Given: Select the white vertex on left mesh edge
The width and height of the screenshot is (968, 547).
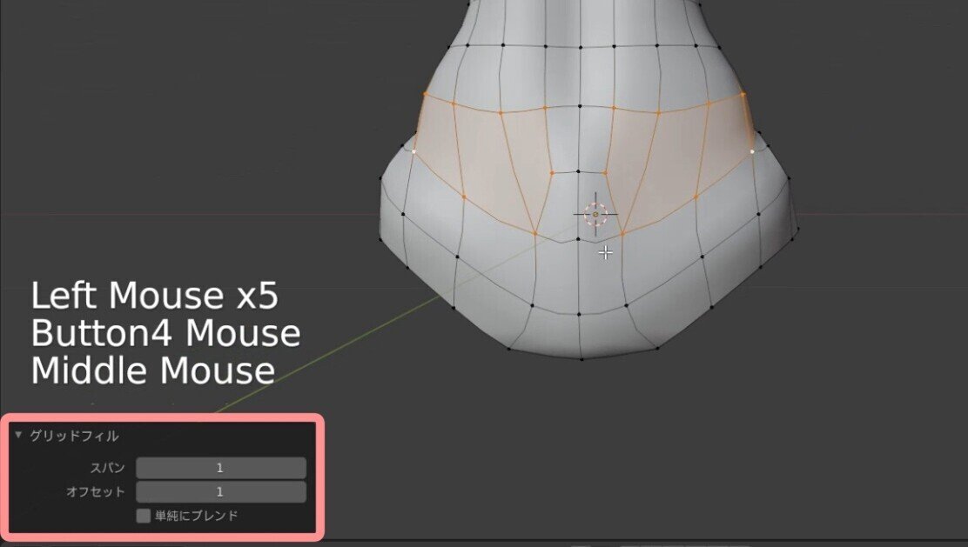Looking at the screenshot, I should [x=413, y=151].
